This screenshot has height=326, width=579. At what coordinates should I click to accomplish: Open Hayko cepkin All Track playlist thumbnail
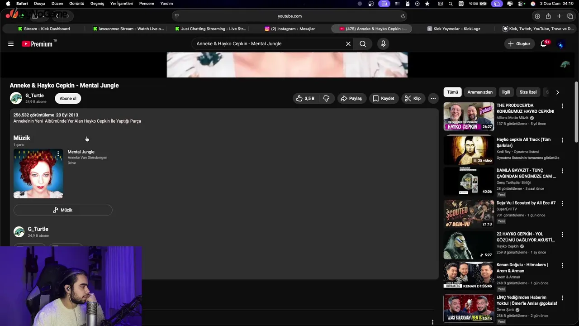469,150
